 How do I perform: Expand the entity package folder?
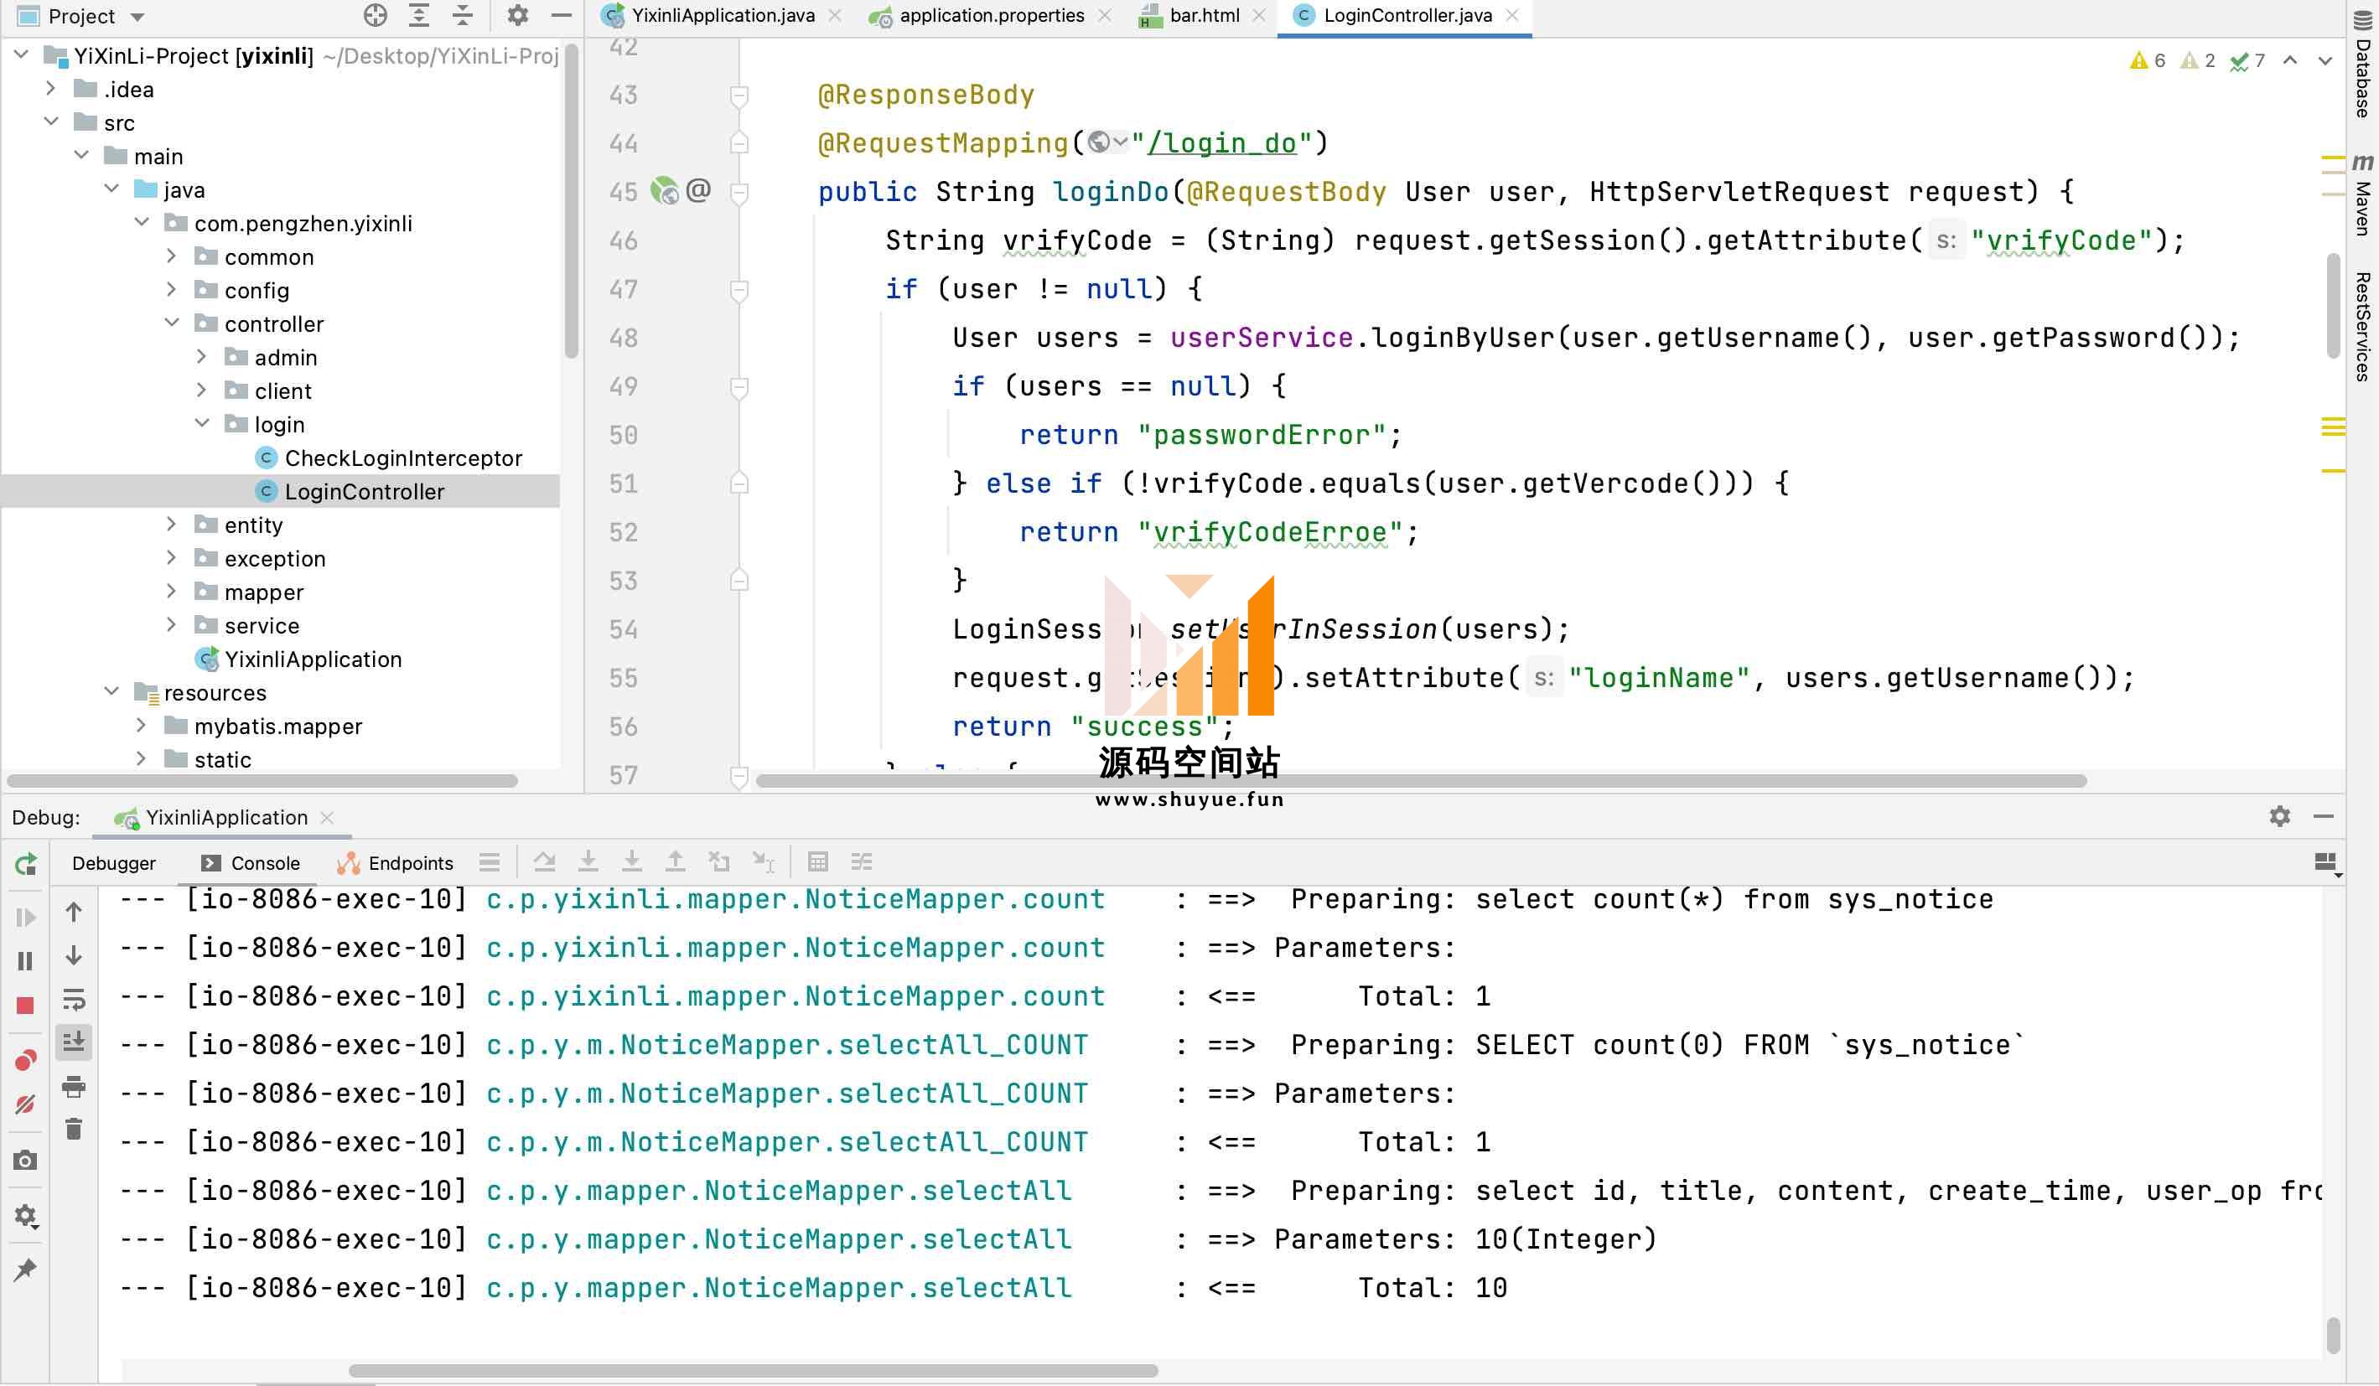click(x=171, y=525)
